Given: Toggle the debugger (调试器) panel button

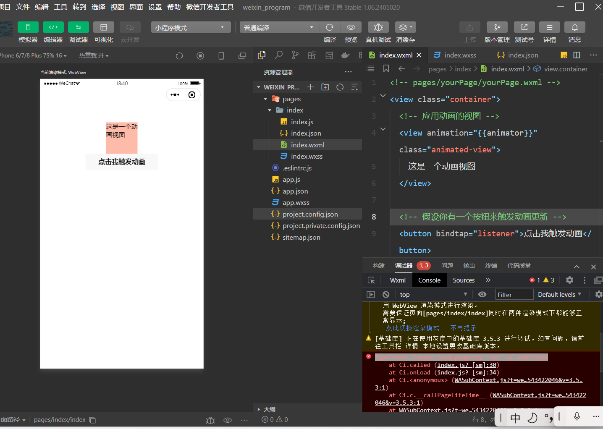Looking at the screenshot, I should click(x=79, y=27).
